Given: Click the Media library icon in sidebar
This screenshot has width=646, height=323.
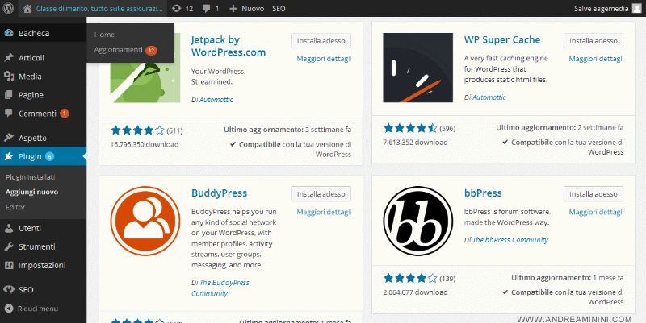Looking at the screenshot, I should click(x=9, y=76).
